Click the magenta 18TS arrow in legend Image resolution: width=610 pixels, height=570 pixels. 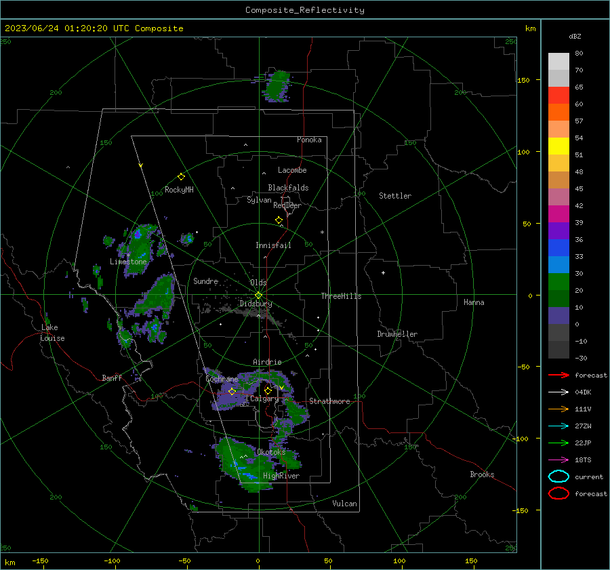(558, 460)
